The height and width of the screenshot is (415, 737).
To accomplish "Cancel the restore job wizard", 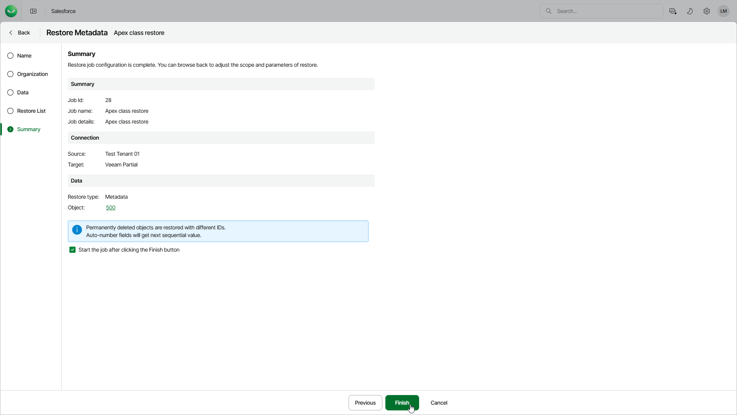I will (x=439, y=403).
